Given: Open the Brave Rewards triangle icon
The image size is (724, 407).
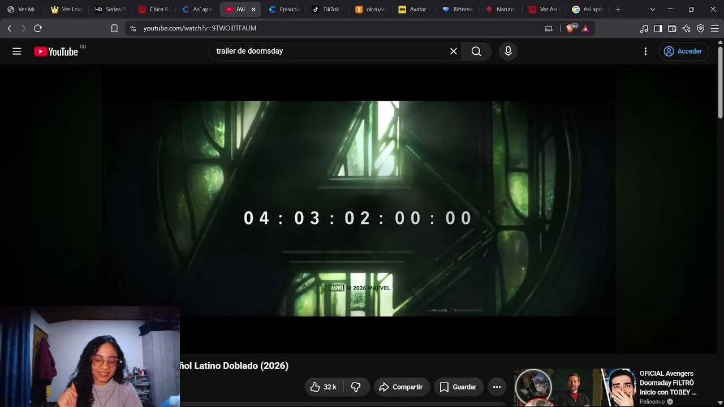Looking at the screenshot, I should click(585, 28).
